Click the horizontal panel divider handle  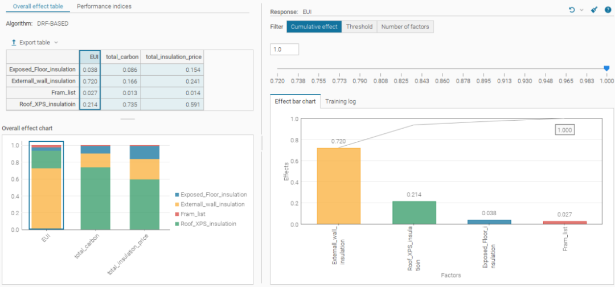pyautogui.click(x=128, y=120)
